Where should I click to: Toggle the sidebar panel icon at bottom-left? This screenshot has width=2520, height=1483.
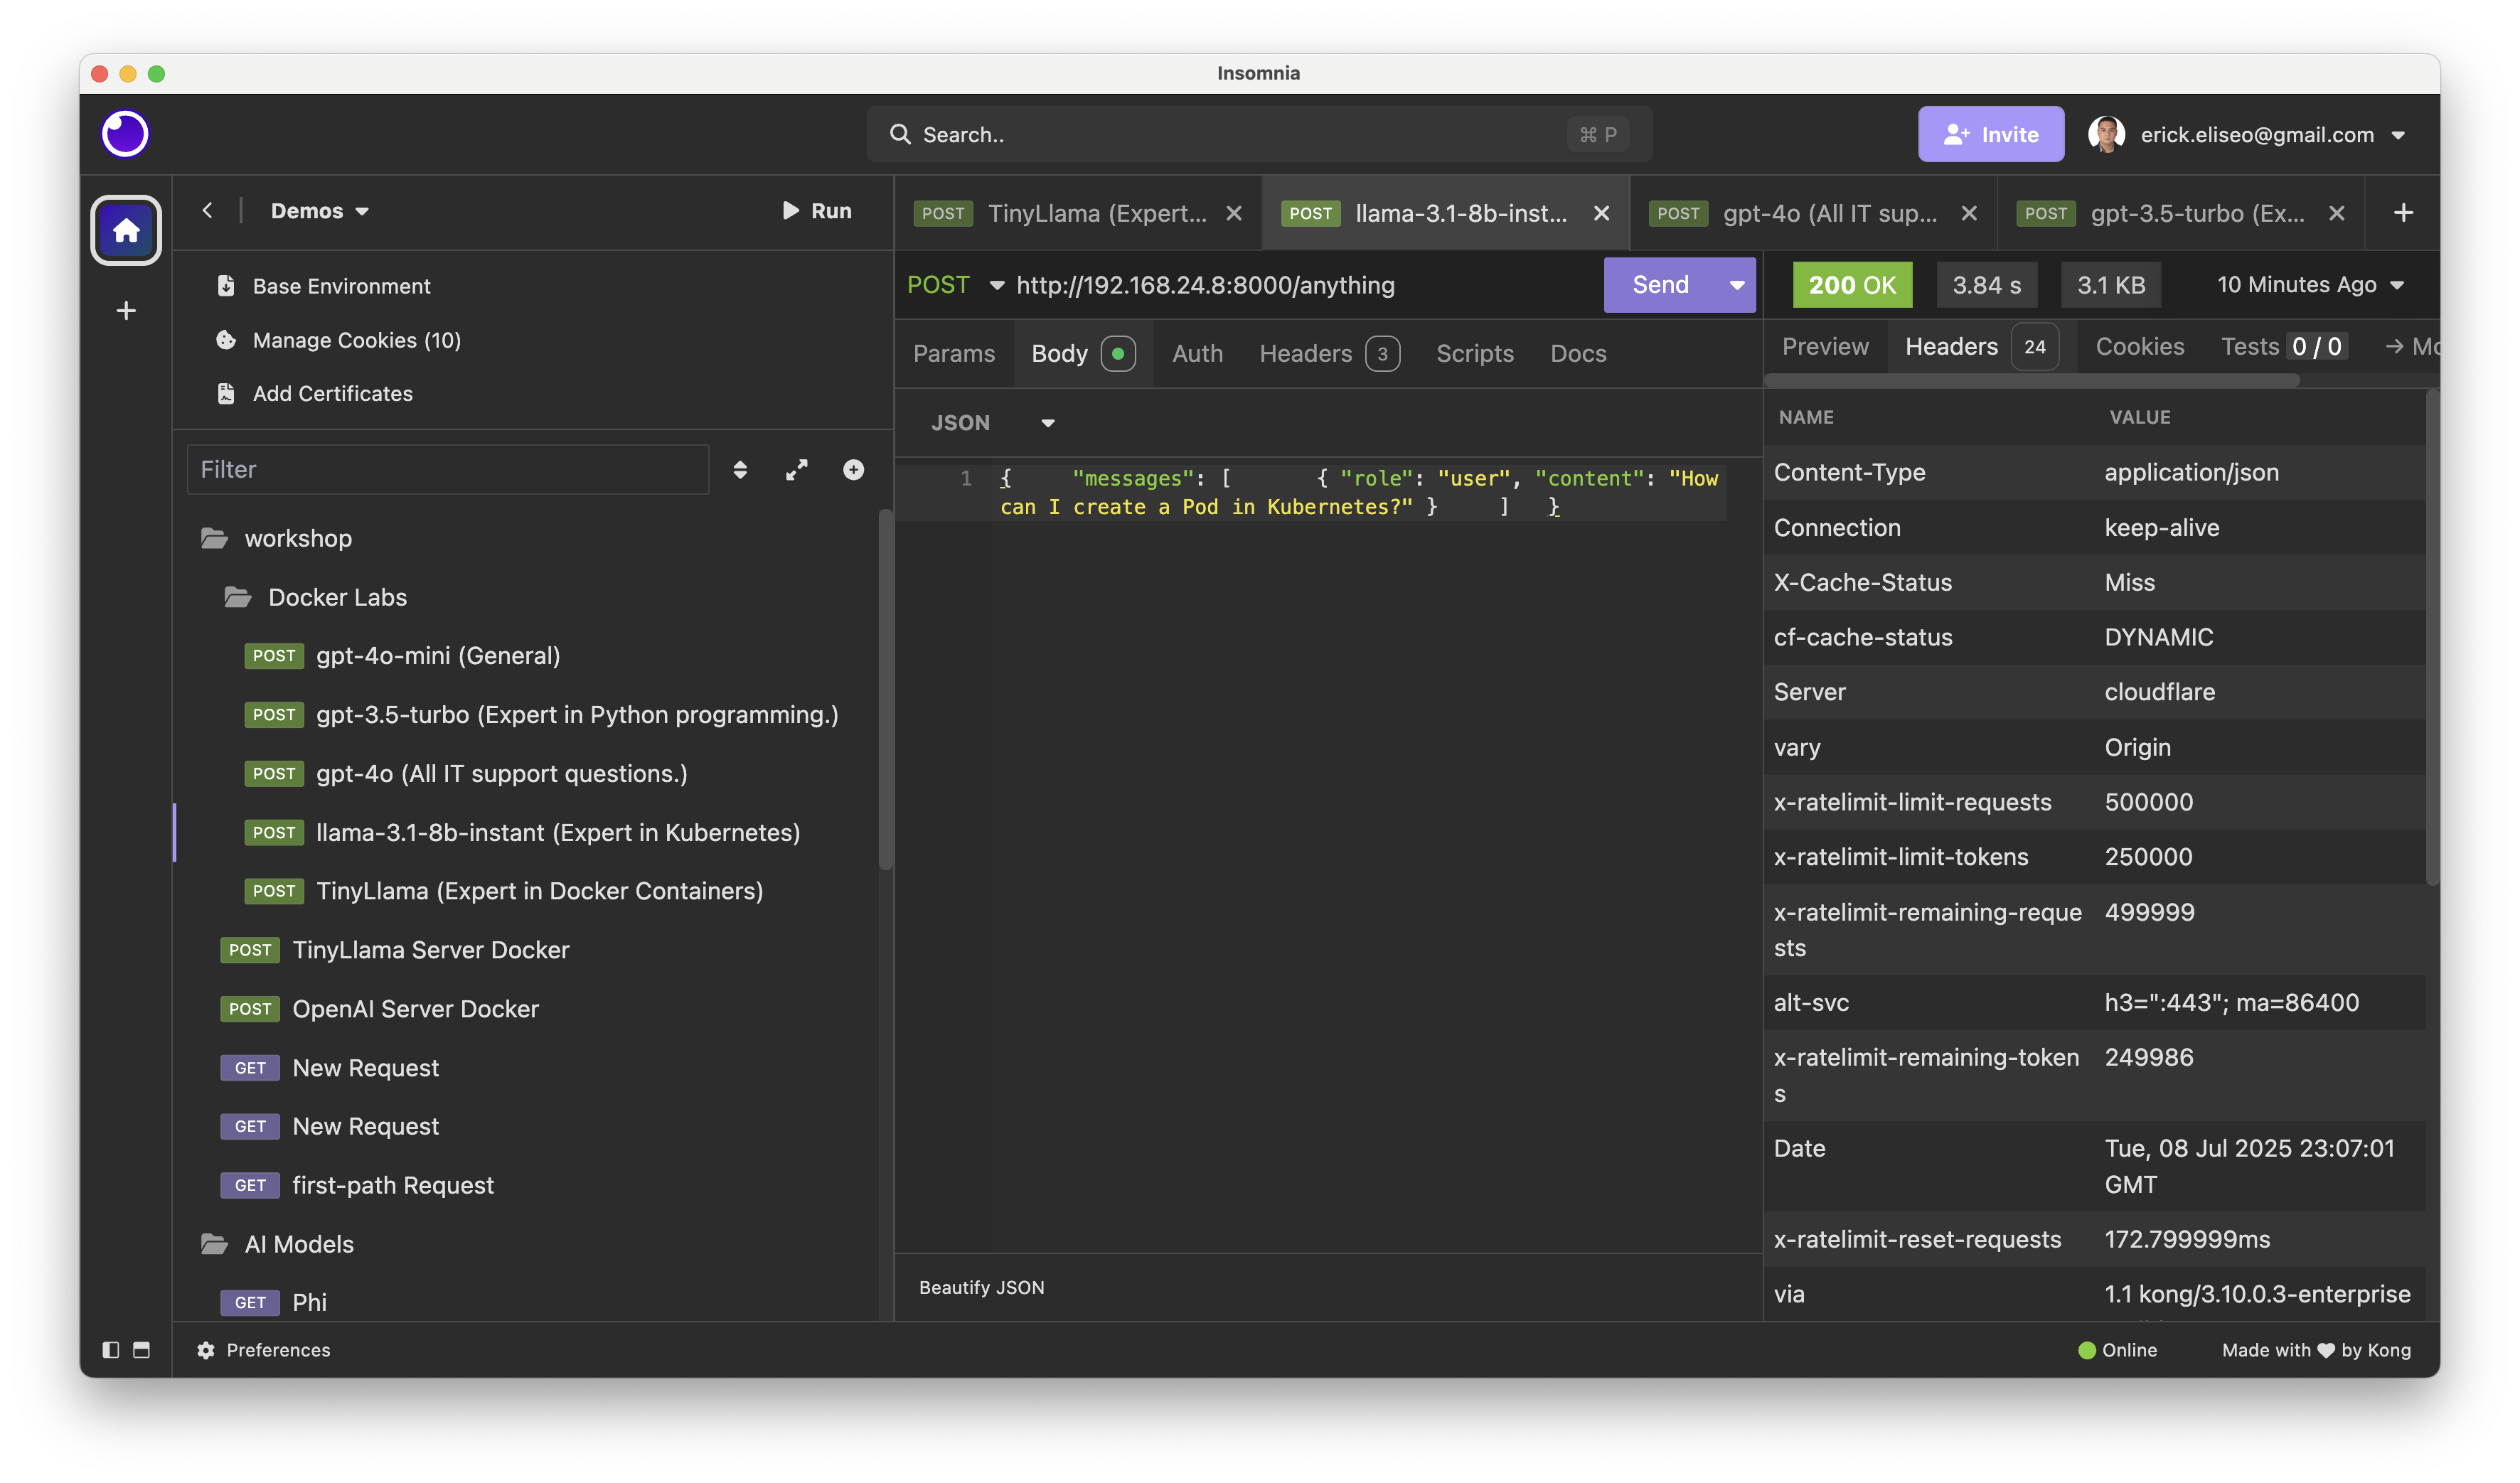(111, 1350)
